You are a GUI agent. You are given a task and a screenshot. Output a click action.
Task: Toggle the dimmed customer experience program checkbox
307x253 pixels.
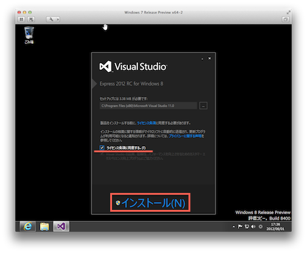click(x=102, y=154)
